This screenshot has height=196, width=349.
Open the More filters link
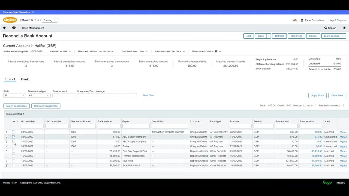click(149, 95)
